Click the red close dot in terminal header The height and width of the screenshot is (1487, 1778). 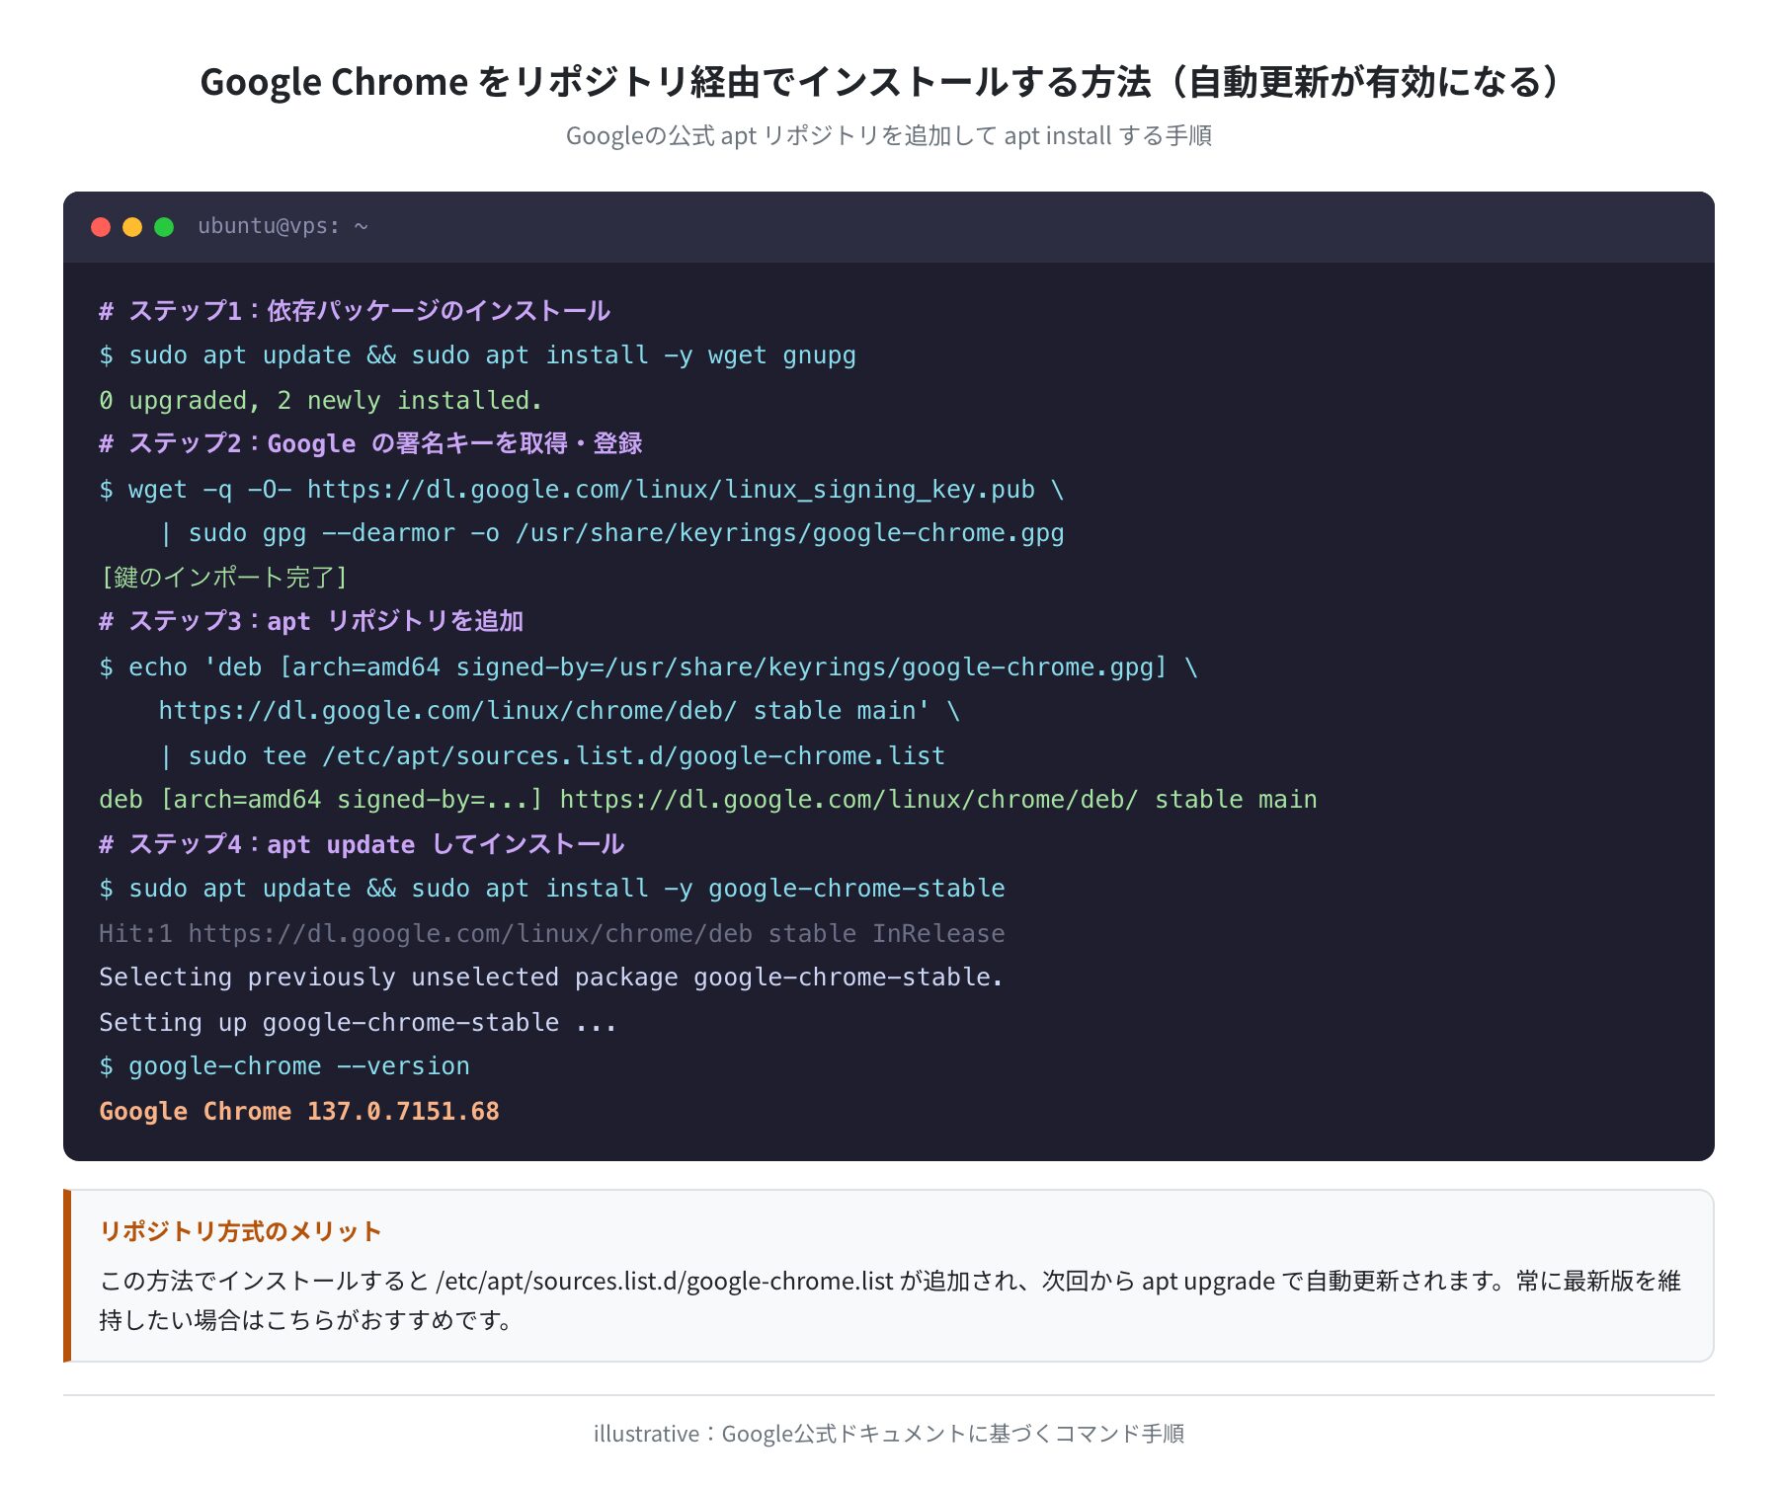point(101,227)
